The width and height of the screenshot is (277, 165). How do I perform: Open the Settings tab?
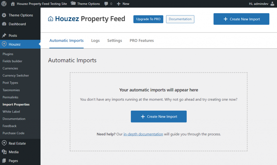115,41
